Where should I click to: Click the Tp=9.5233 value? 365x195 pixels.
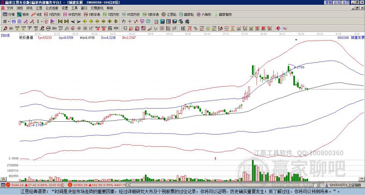(x=45, y=37)
